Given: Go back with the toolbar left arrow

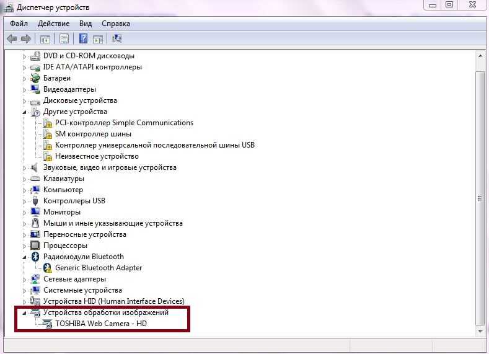Looking at the screenshot, I should (12, 39).
